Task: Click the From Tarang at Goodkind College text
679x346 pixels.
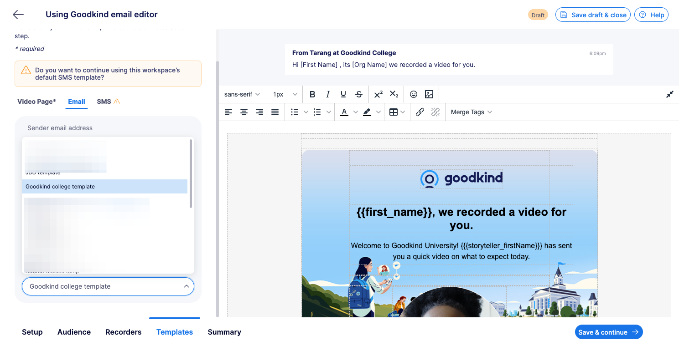Action: 344,53
